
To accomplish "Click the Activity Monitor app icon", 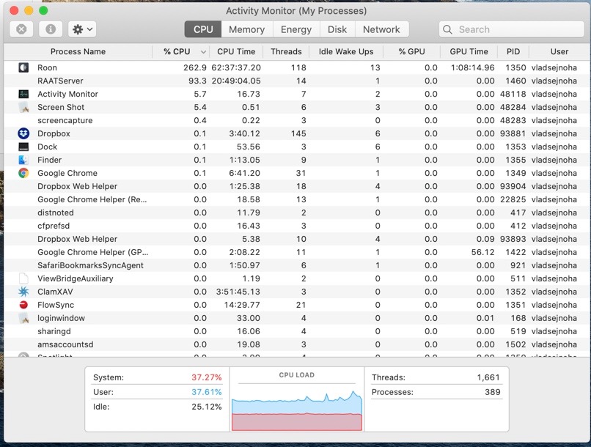I will (x=23, y=94).
